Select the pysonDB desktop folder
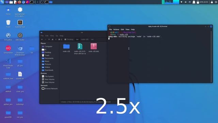This screenshot has width=218, height=123. point(8,114)
